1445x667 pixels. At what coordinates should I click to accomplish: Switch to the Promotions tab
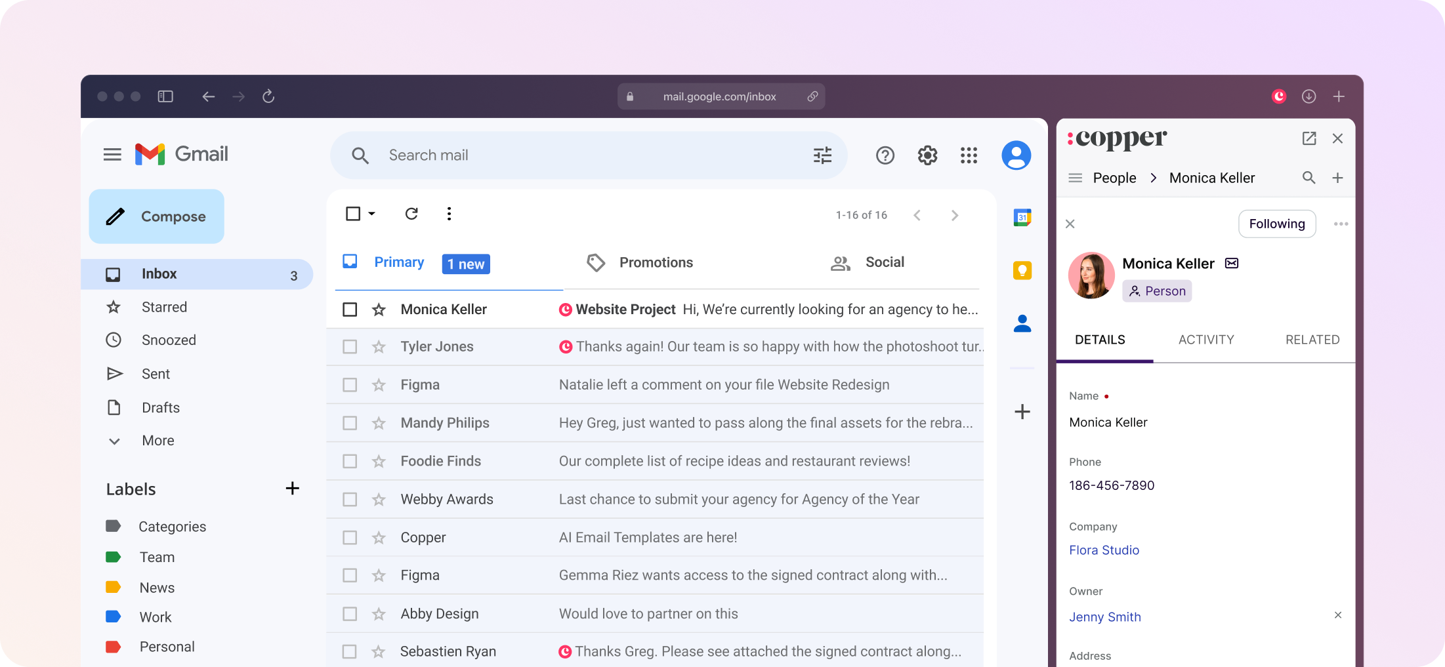coord(656,262)
